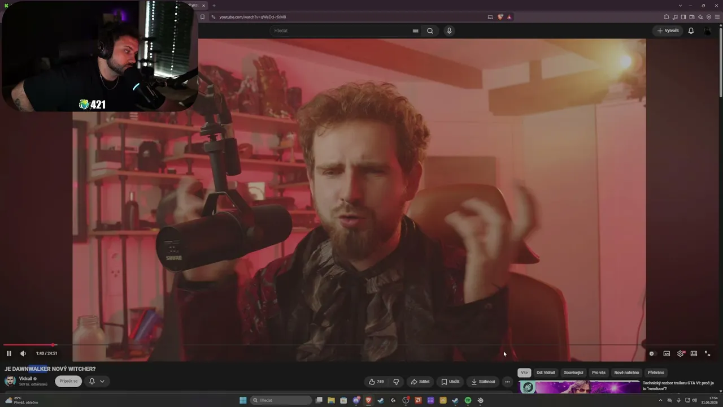This screenshot has width=723, height=407.
Task: Click the YouTube search magnifier button
Action: point(430,31)
